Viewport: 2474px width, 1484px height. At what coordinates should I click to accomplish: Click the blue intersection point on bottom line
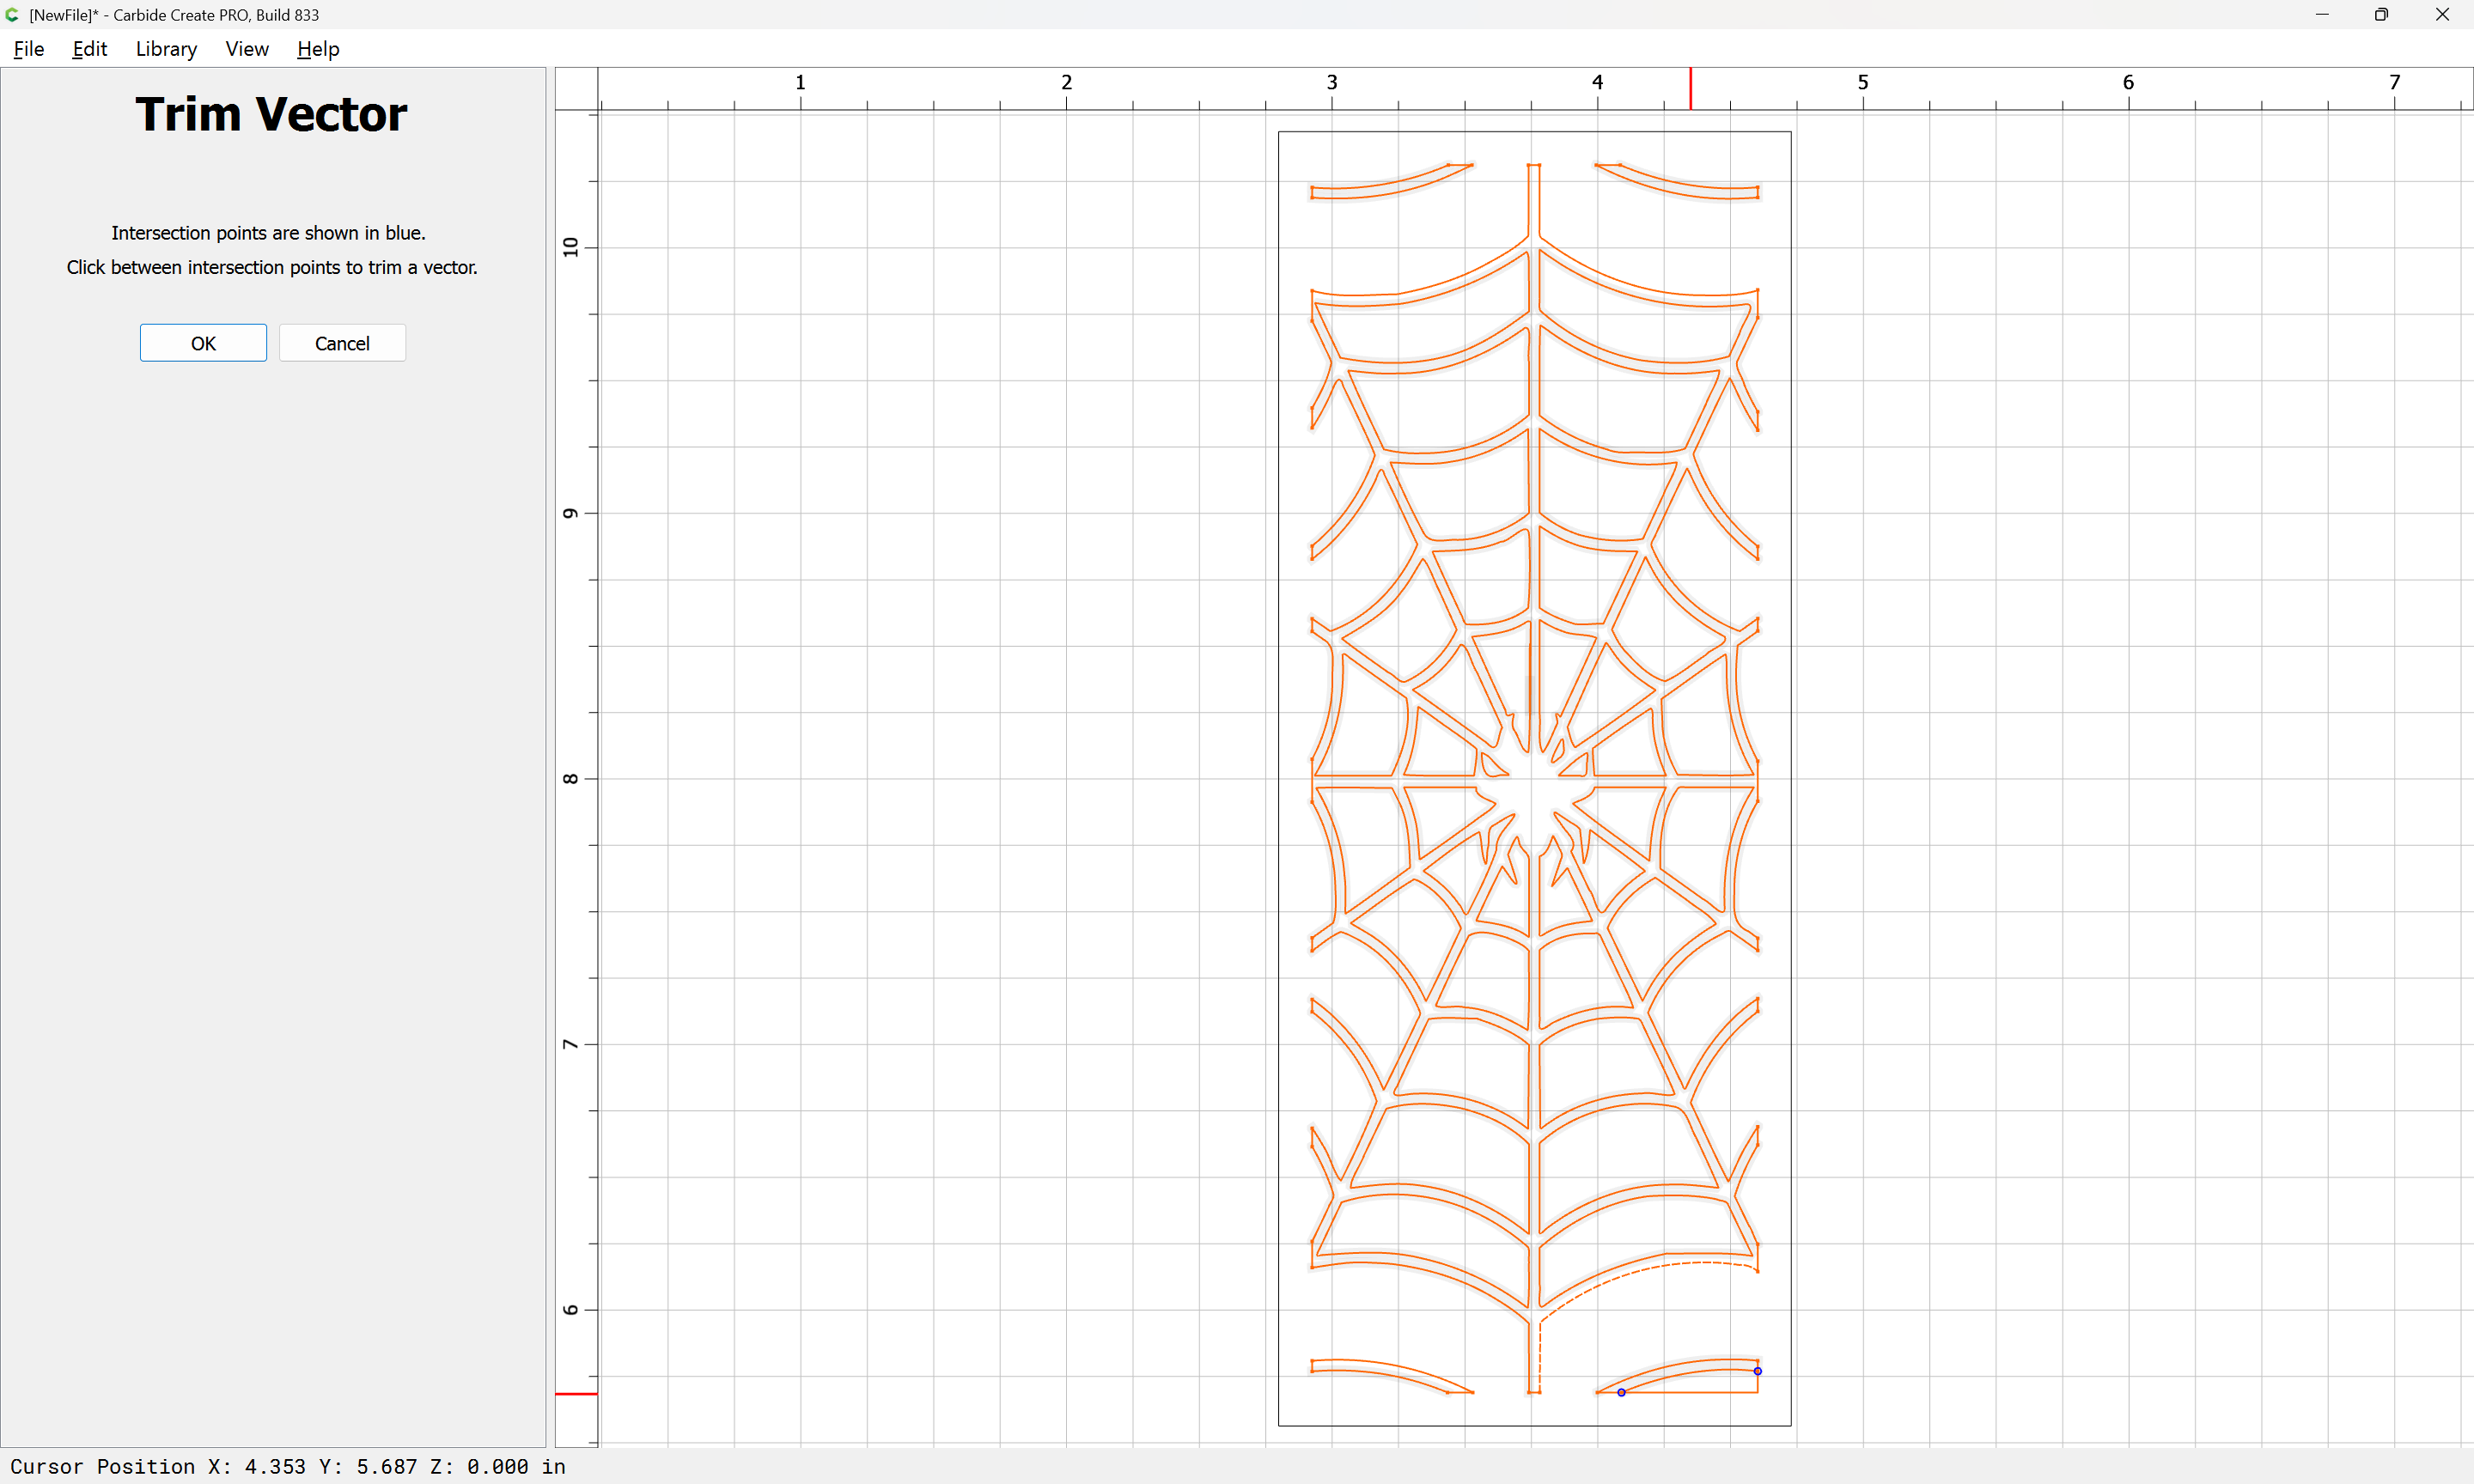coord(1621,1392)
